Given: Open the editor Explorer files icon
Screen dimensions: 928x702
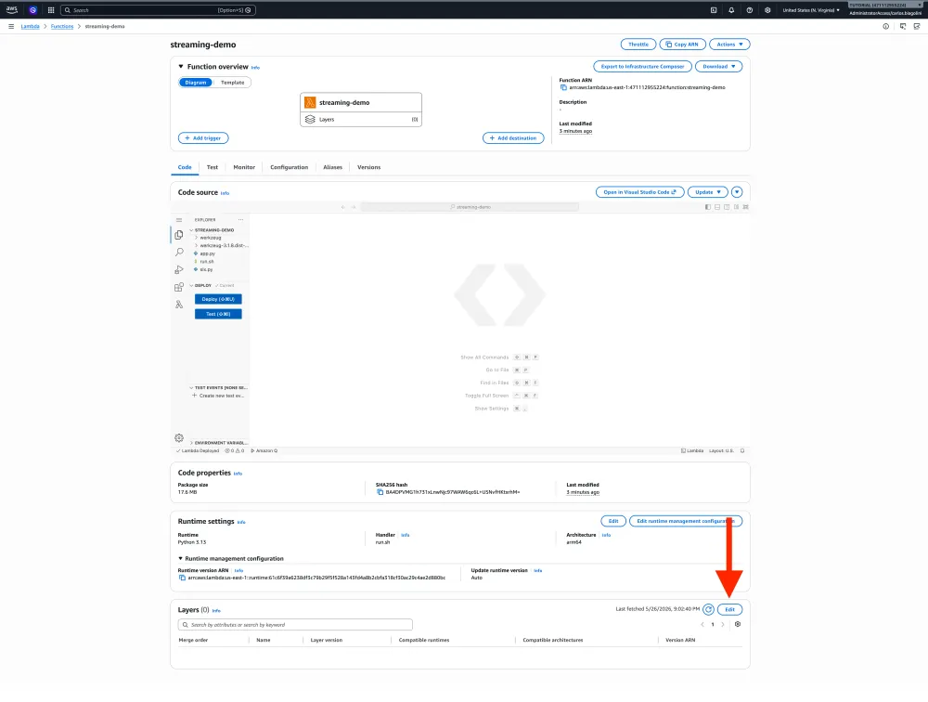Looking at the screenshot, I should tap(179, 235).
